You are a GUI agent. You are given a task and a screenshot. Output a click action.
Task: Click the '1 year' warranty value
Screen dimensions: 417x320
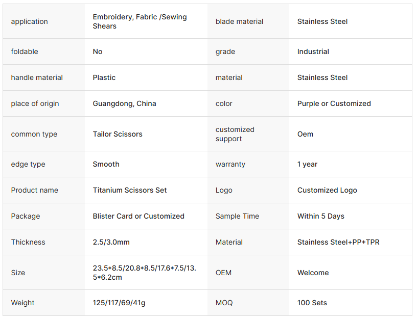tap(307, 164)
